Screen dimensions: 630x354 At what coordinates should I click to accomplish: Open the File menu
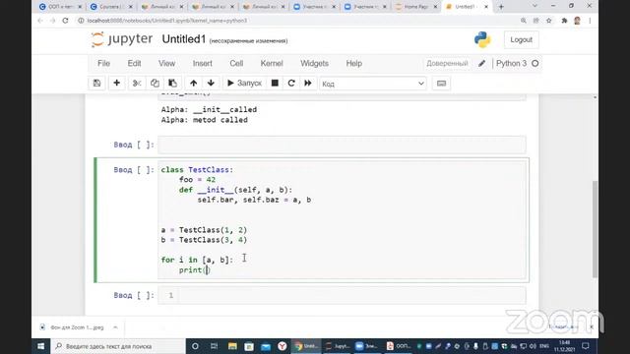click(x=103, y=63)
